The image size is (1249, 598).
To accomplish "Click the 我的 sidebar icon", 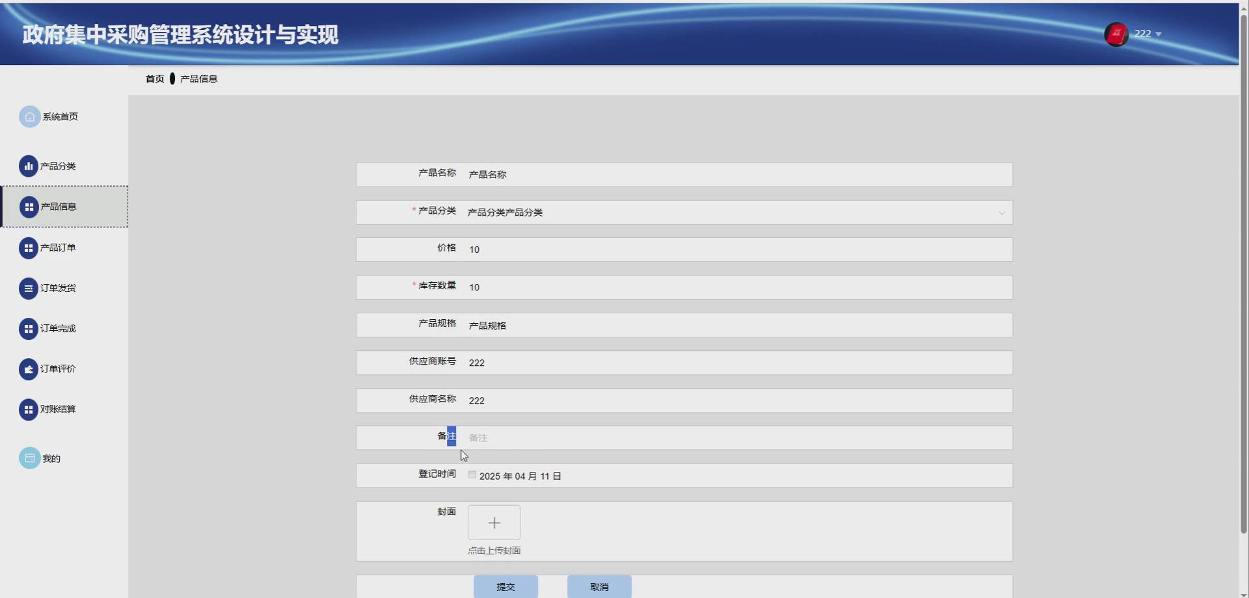I will pyautogui.click(x=29, y=458).
